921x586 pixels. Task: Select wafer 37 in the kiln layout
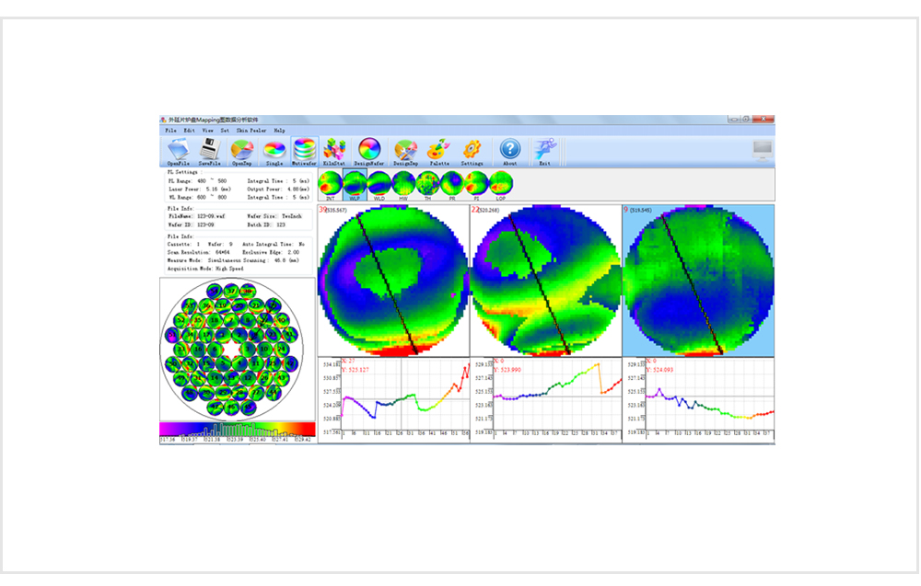(231, 291)
